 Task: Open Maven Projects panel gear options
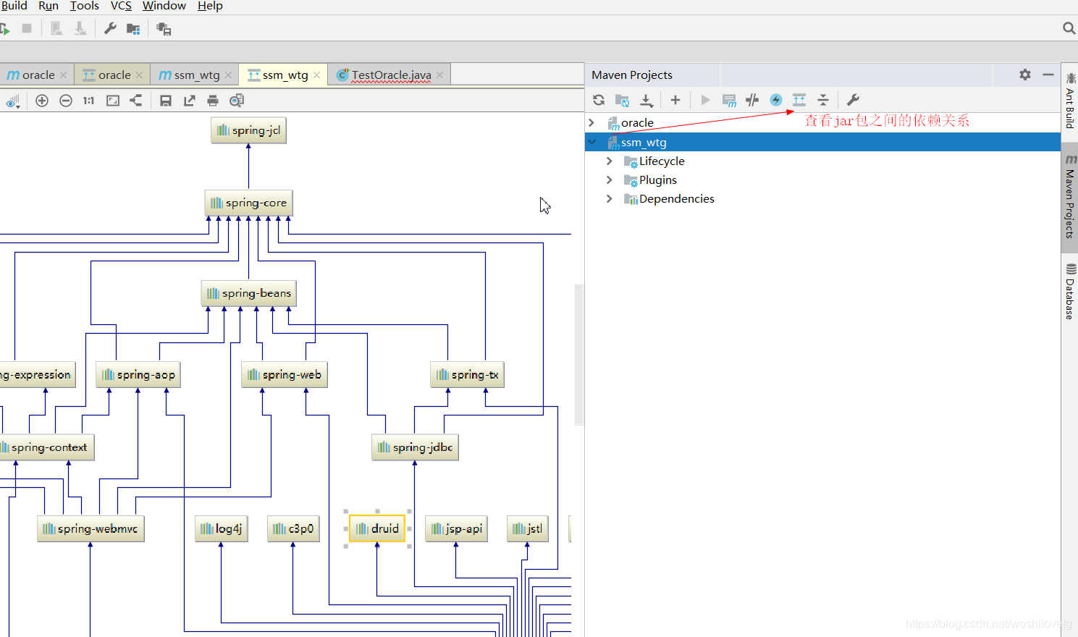pos(1025,75)
